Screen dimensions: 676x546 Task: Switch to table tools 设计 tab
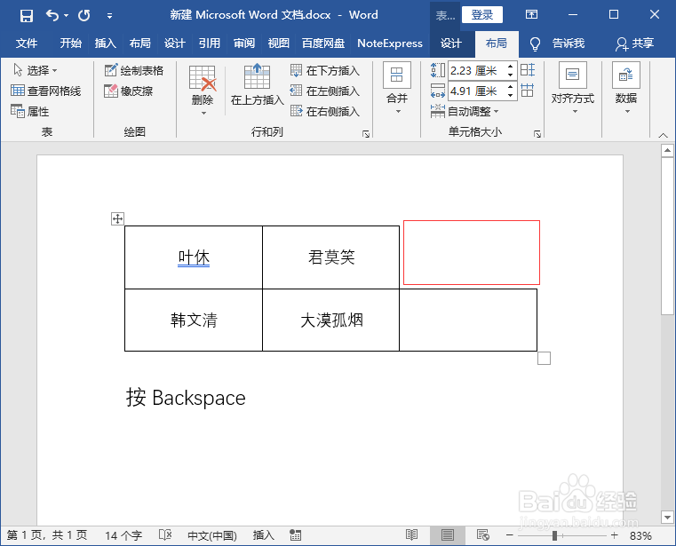pos(451,44)
